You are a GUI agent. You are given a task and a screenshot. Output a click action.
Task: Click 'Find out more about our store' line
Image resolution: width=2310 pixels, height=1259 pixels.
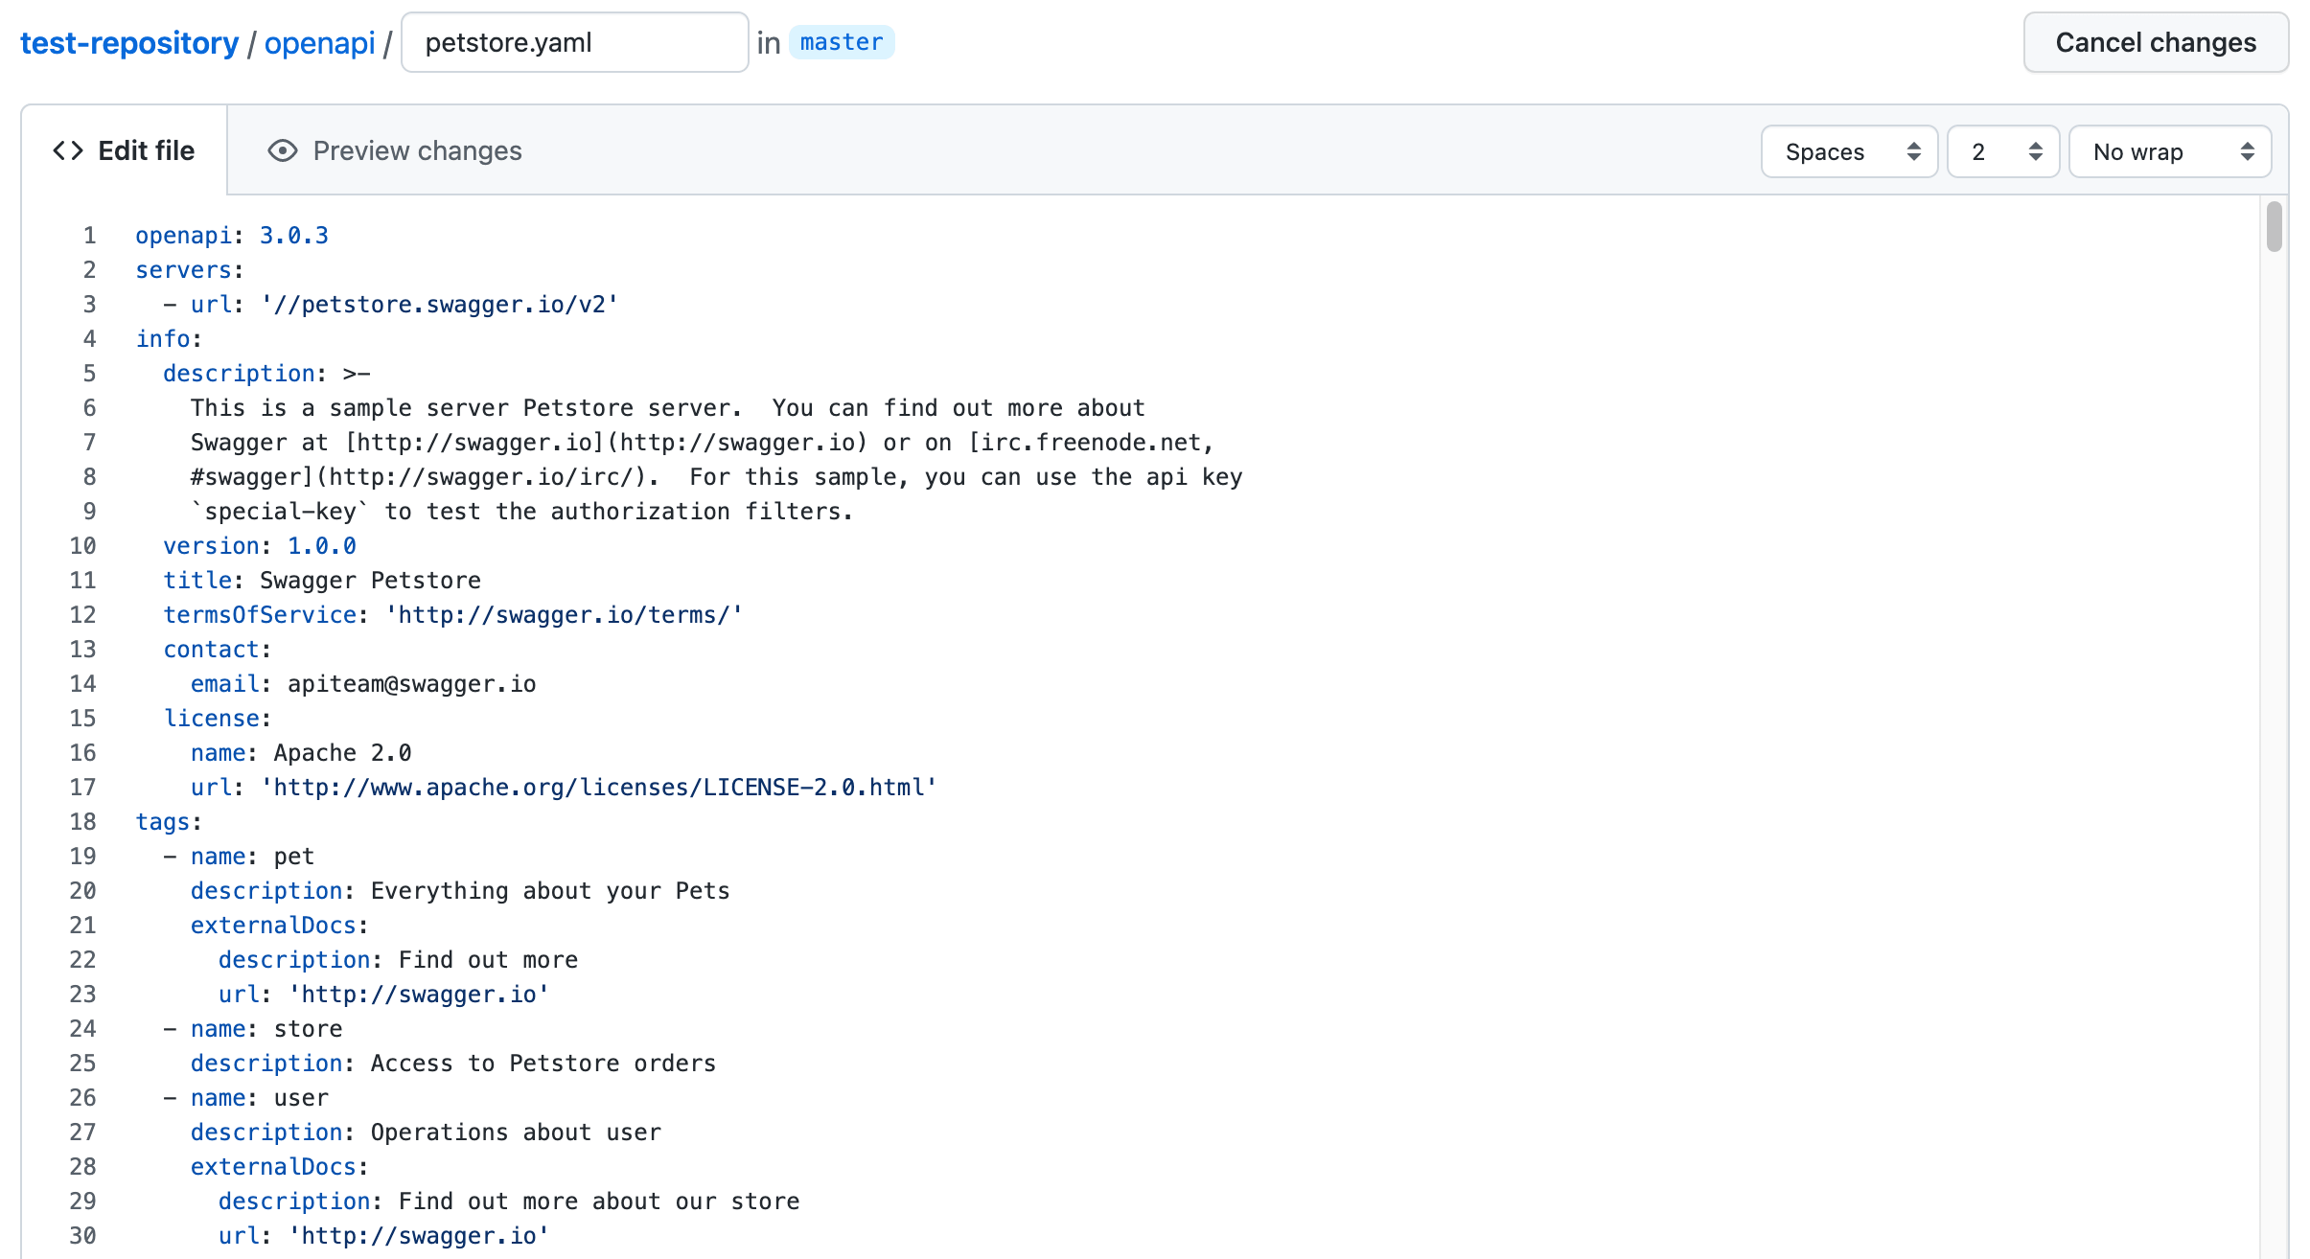(x=509, y=1202)
